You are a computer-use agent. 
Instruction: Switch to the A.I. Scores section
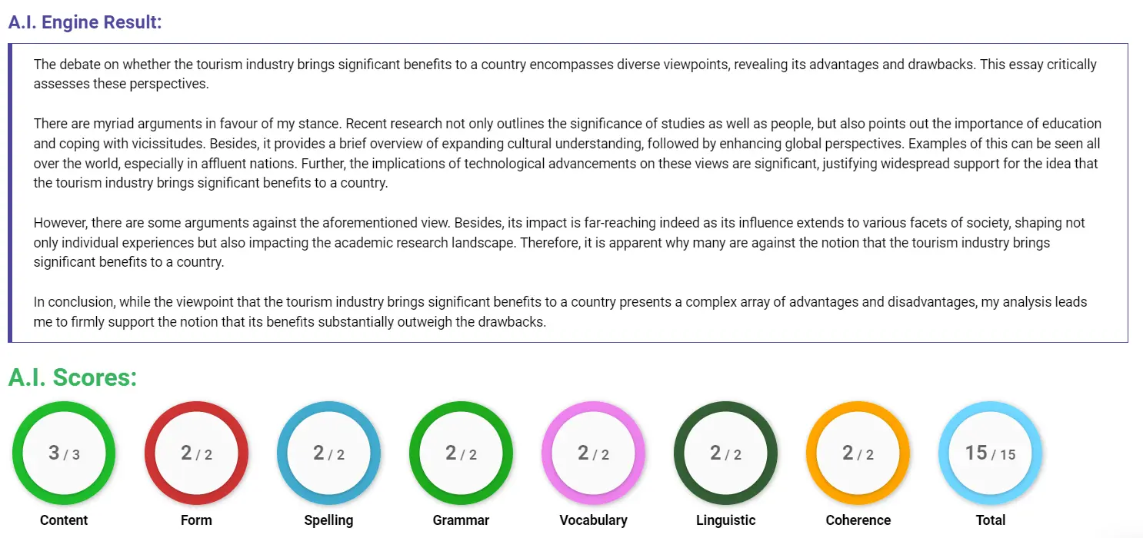tap(73, 377)
